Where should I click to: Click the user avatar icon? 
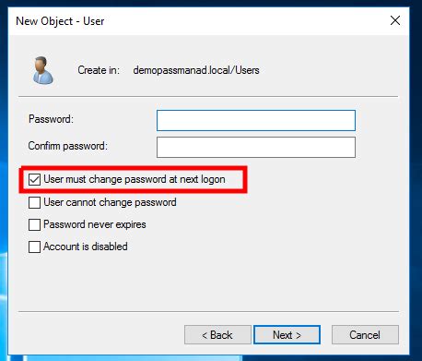(43, 70)
